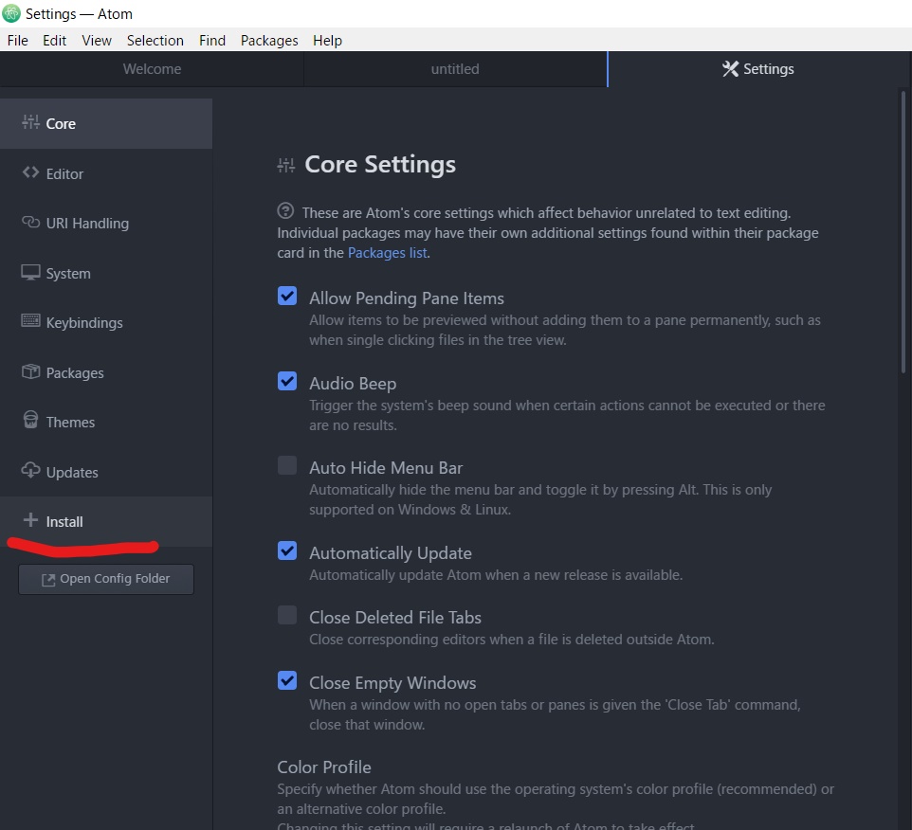The height and width of the screenshot is (830, 912).
Task: Toggle Automatically Update checkbox
Action: 287,551
